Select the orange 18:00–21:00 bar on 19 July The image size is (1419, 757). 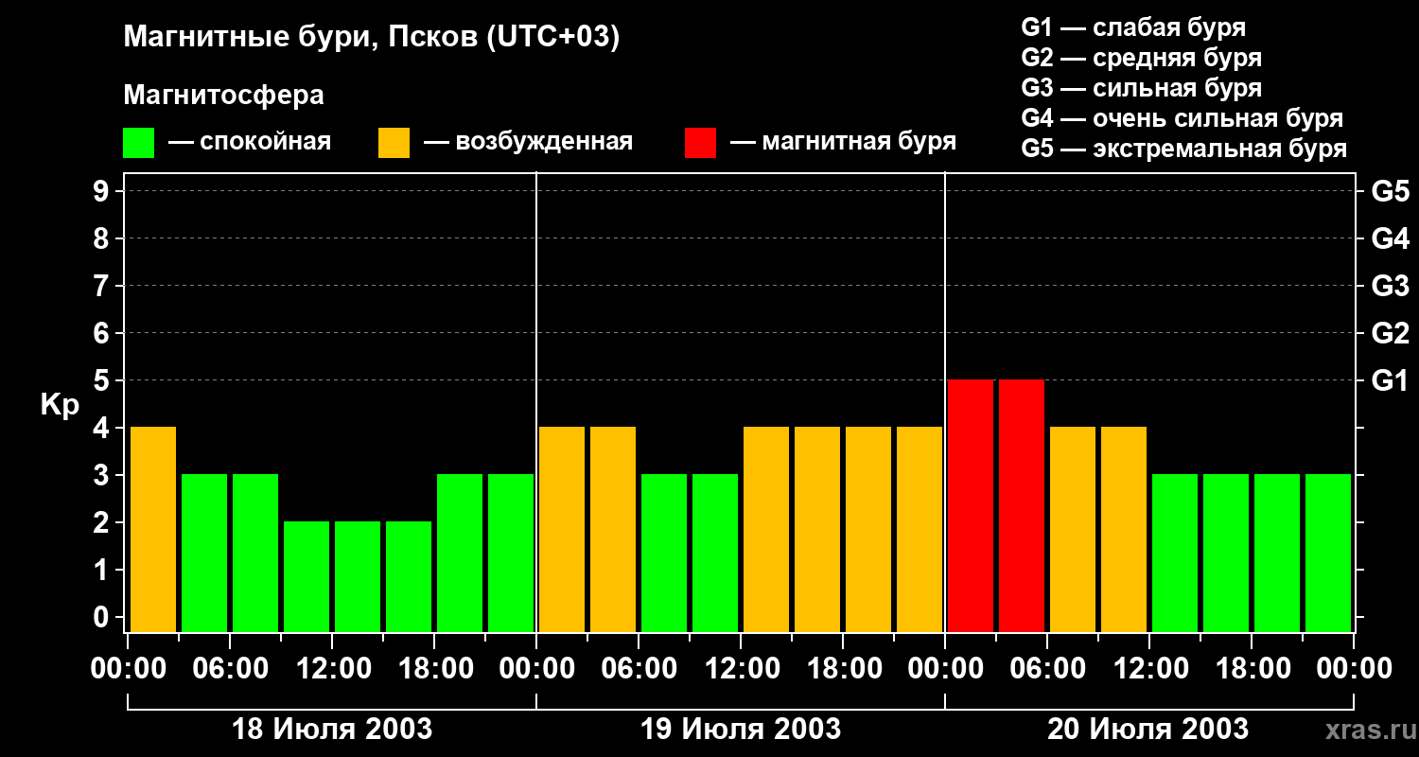868,530
